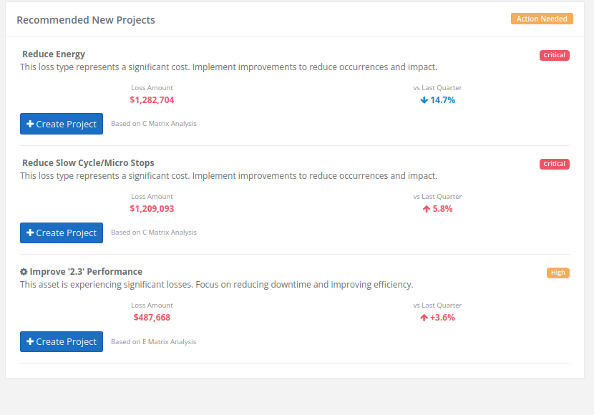Click the Recommended New Projects heading
The image size is (594, 415).
click(87, 20)
